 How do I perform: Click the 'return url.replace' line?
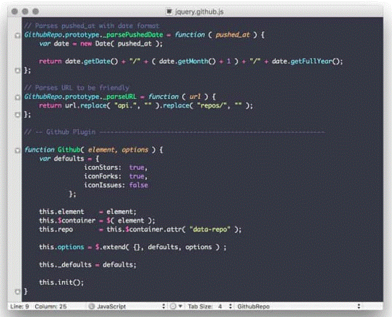(146, 105)
